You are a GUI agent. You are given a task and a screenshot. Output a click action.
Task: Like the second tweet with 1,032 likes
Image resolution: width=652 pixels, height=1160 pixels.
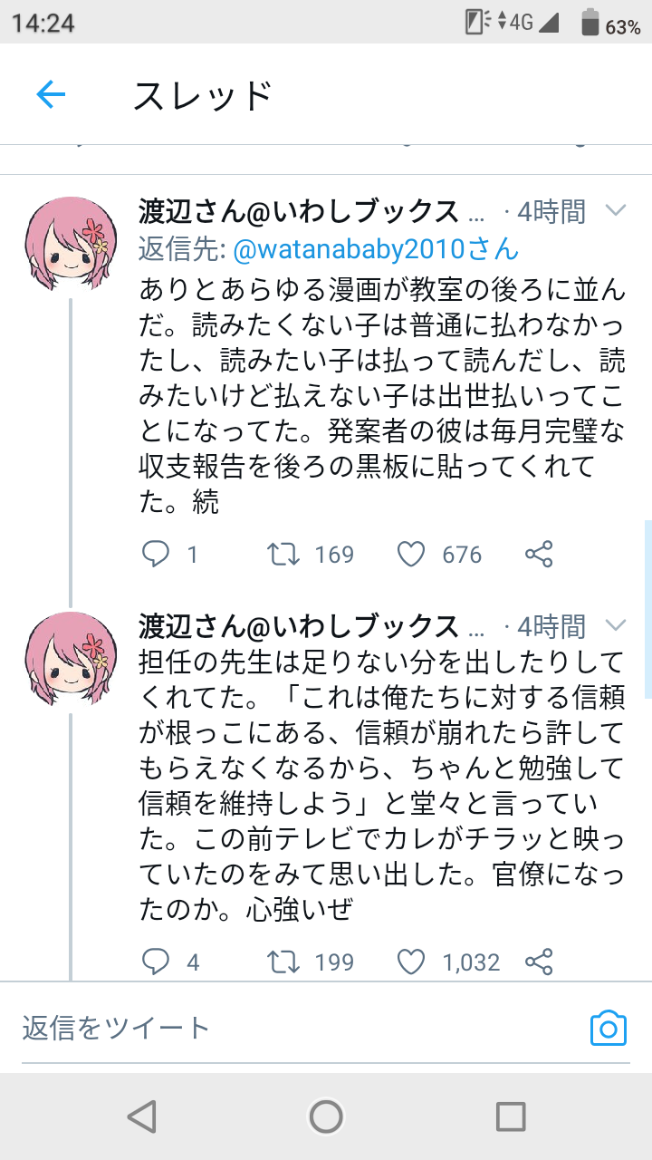(x=411, y=962)
